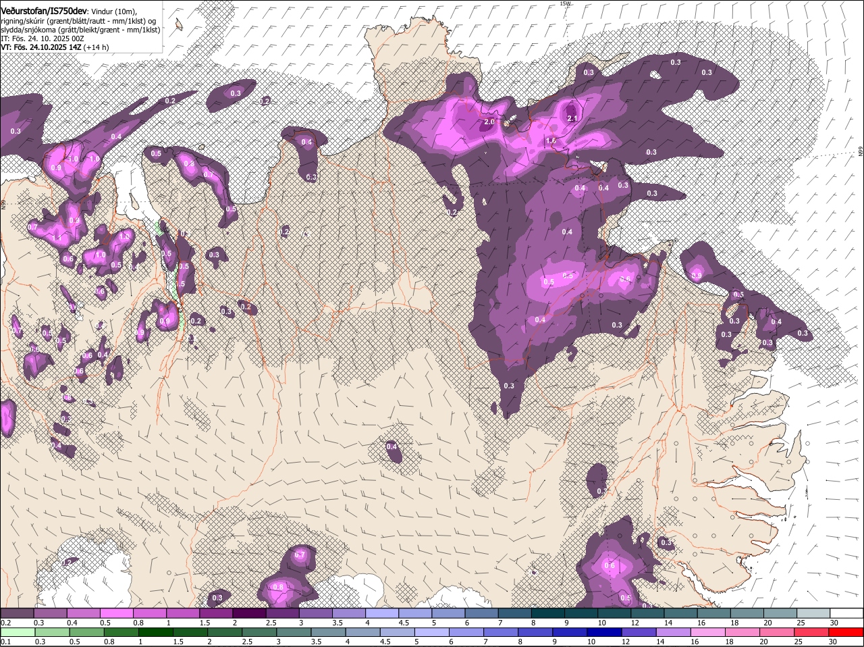Click the 'rigning/skúrir' legend description line
Image resolution: width=864 pixels, height=647 pixels.
coord(79,21)
